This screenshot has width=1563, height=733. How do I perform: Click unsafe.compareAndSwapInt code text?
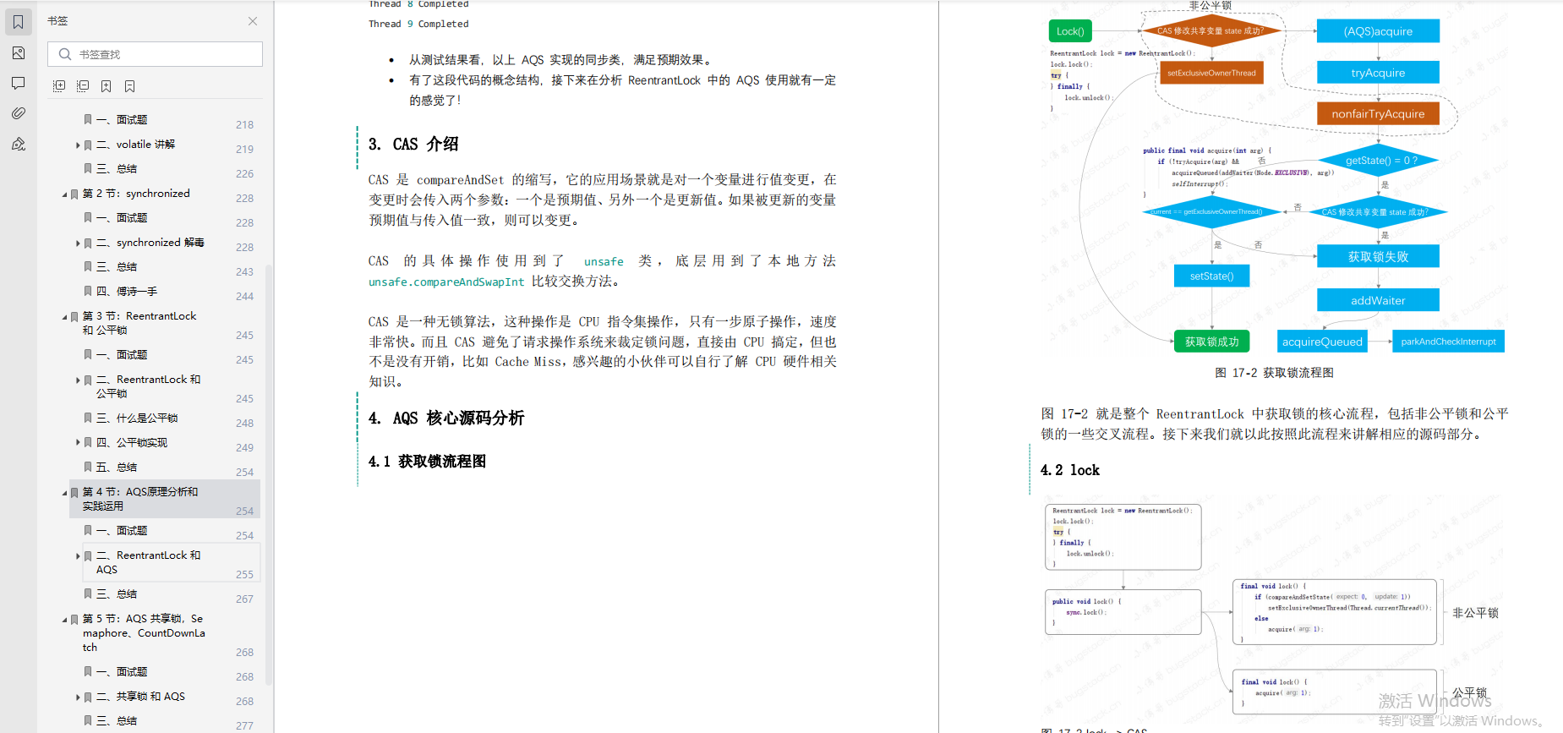[446, 282]
